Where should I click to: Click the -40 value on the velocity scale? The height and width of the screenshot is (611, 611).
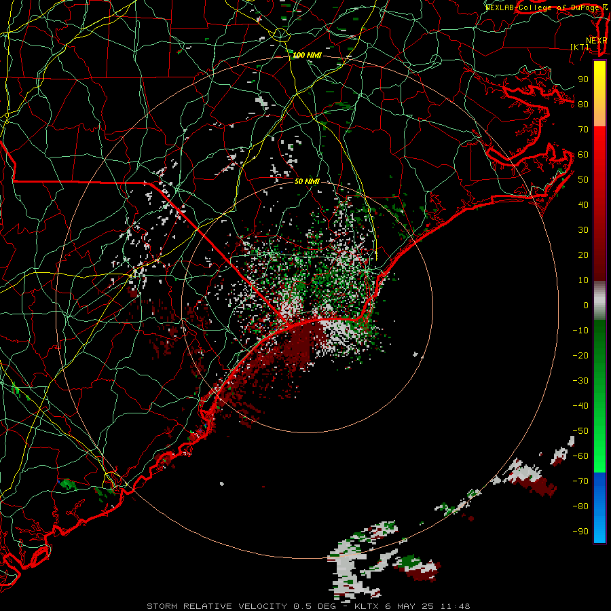pos(580,406)
